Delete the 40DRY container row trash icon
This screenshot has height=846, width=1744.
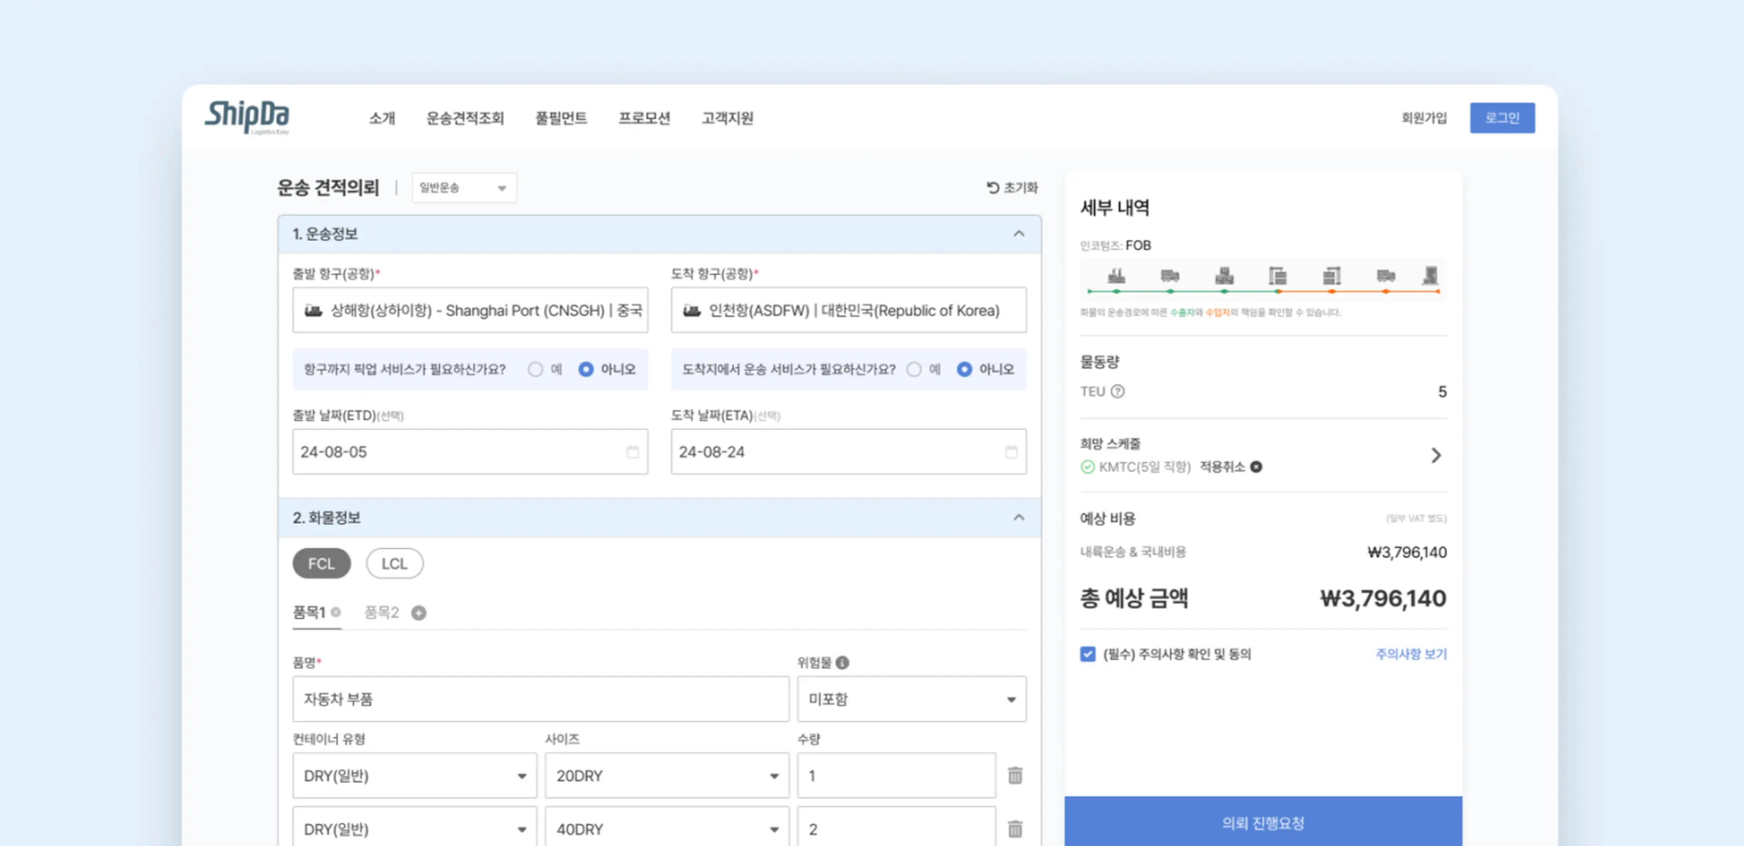(x=1015, y=828)
